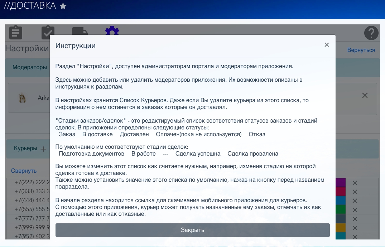The image size is (385, 247).
Task: Close the Инструкции dialog with the X
Action: pyautogui.click(x=326, y=45)
